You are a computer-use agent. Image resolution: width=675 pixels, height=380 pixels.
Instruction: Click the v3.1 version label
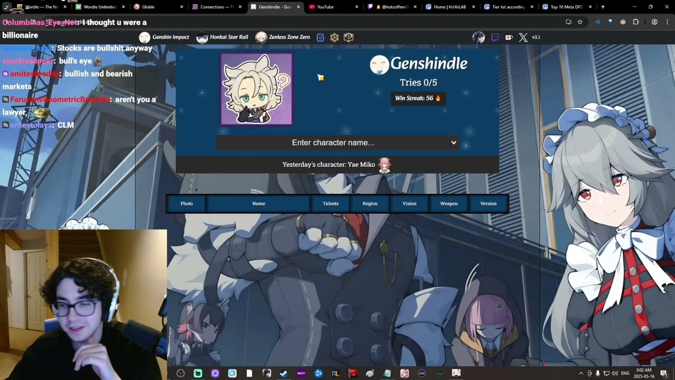point(536,37)
